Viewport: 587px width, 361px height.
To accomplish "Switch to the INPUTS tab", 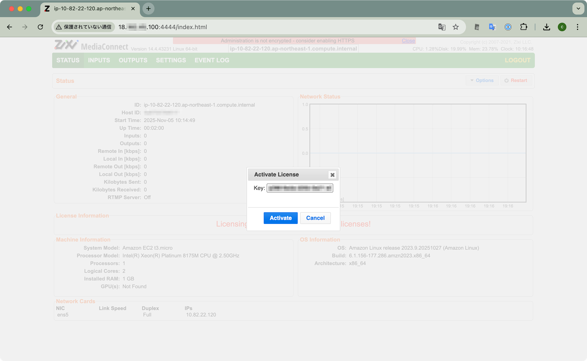I will coord(99,60).
